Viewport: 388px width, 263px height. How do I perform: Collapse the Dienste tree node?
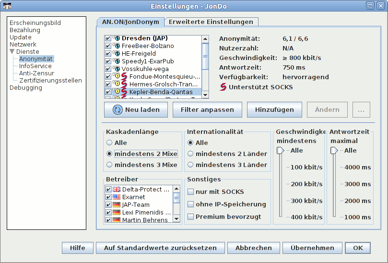[x=12, y=51]
